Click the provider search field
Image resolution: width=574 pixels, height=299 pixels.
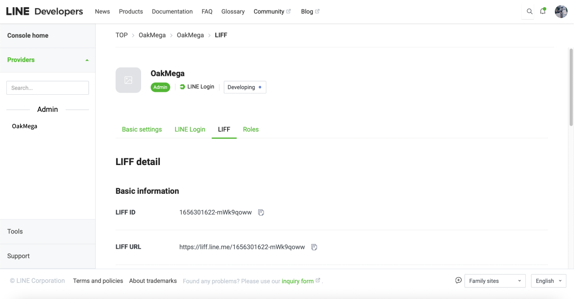point(47,88)
